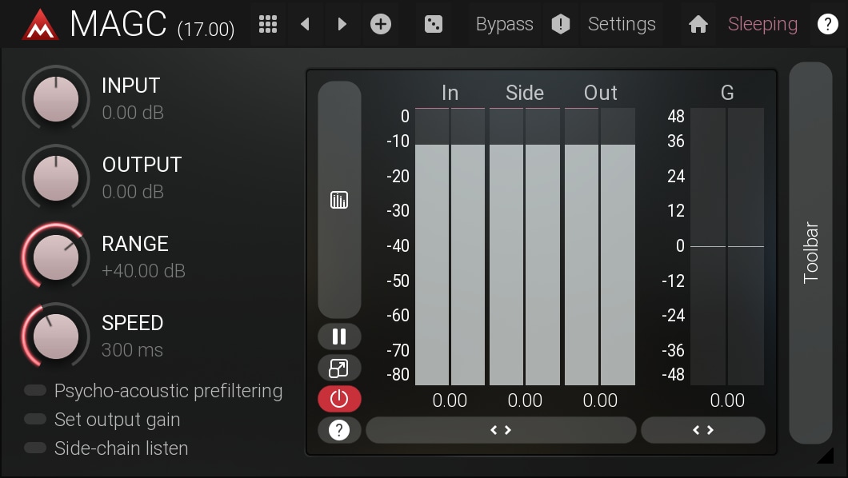This screenshot has width=848, height=478.
Task: Click the dice randomize icon
Action: (x=433, y=24)
